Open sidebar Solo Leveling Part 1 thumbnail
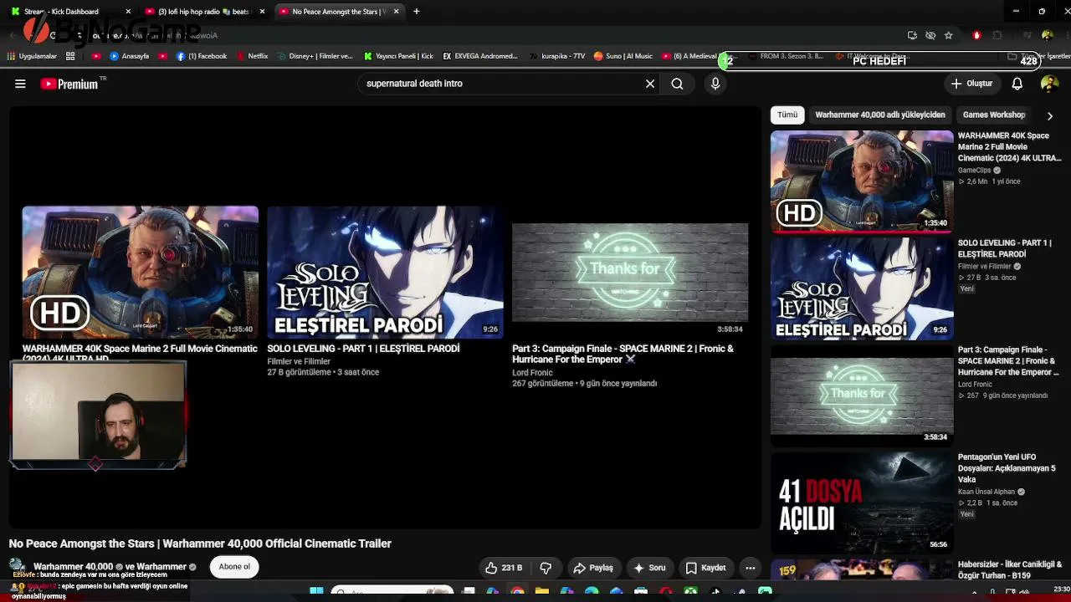 [862, 288]
